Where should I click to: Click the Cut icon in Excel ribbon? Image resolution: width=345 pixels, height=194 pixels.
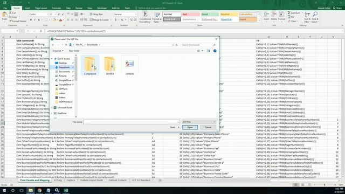point(12,13)
